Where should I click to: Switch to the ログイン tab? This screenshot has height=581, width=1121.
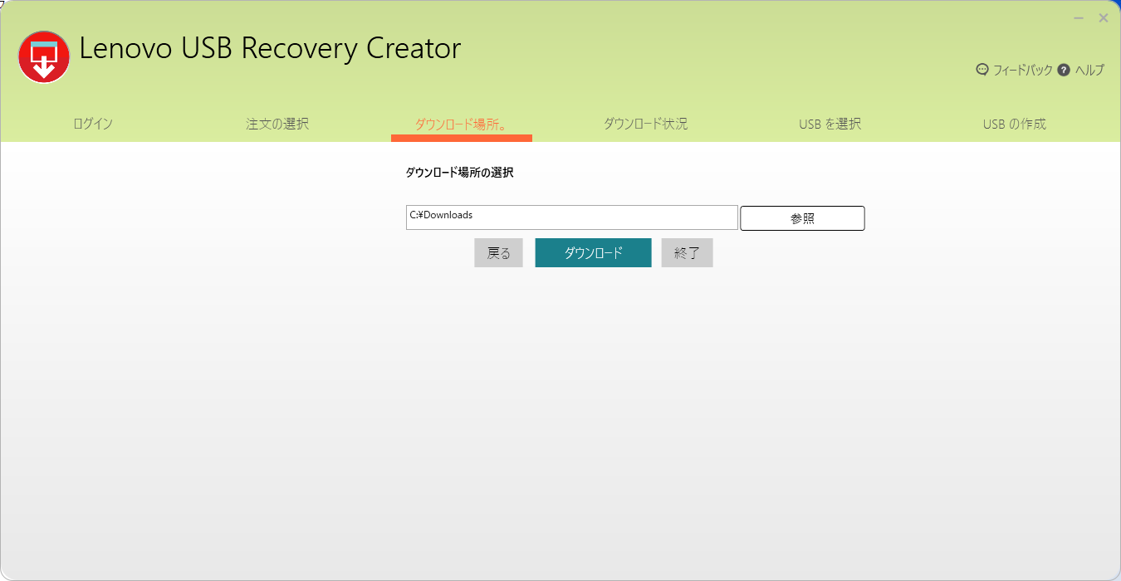[x=93, y=124]
